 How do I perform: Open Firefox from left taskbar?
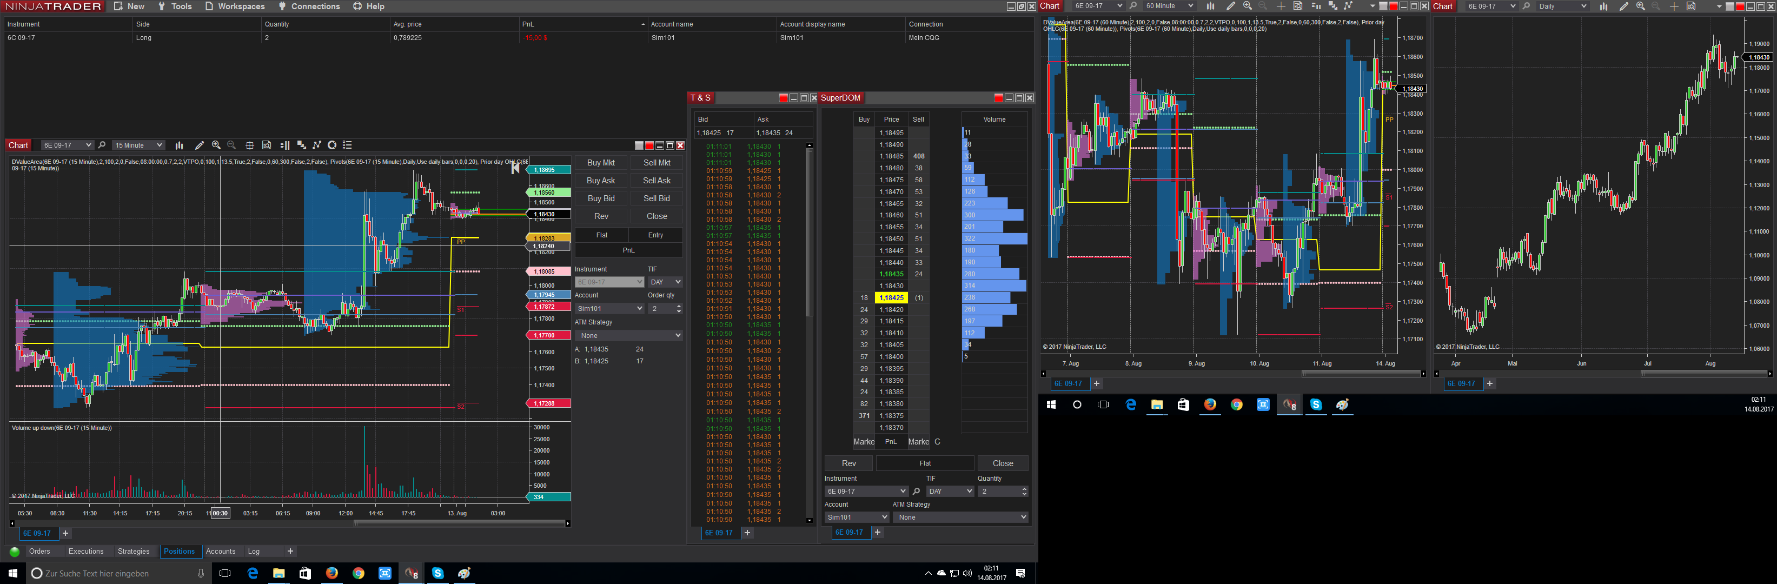pos(332,573)
